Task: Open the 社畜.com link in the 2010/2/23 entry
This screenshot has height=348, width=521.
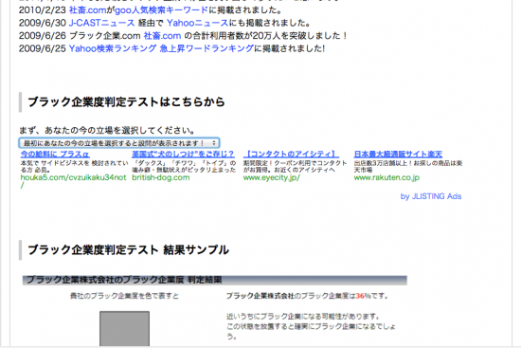Action: coord(88,10)
